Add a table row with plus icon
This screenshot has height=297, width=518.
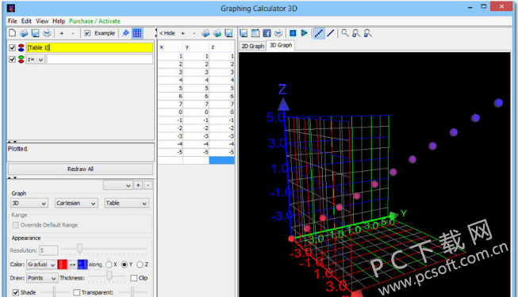[182, 33]
